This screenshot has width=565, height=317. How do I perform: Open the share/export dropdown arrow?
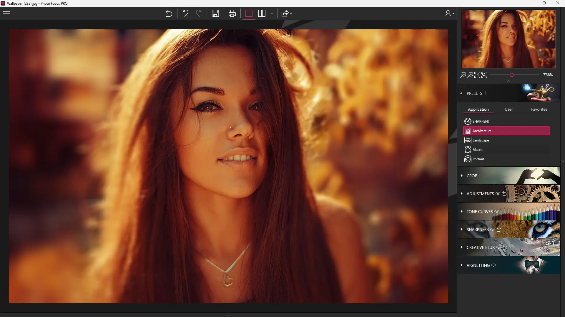pyautogui.click(x=291, y=14)
